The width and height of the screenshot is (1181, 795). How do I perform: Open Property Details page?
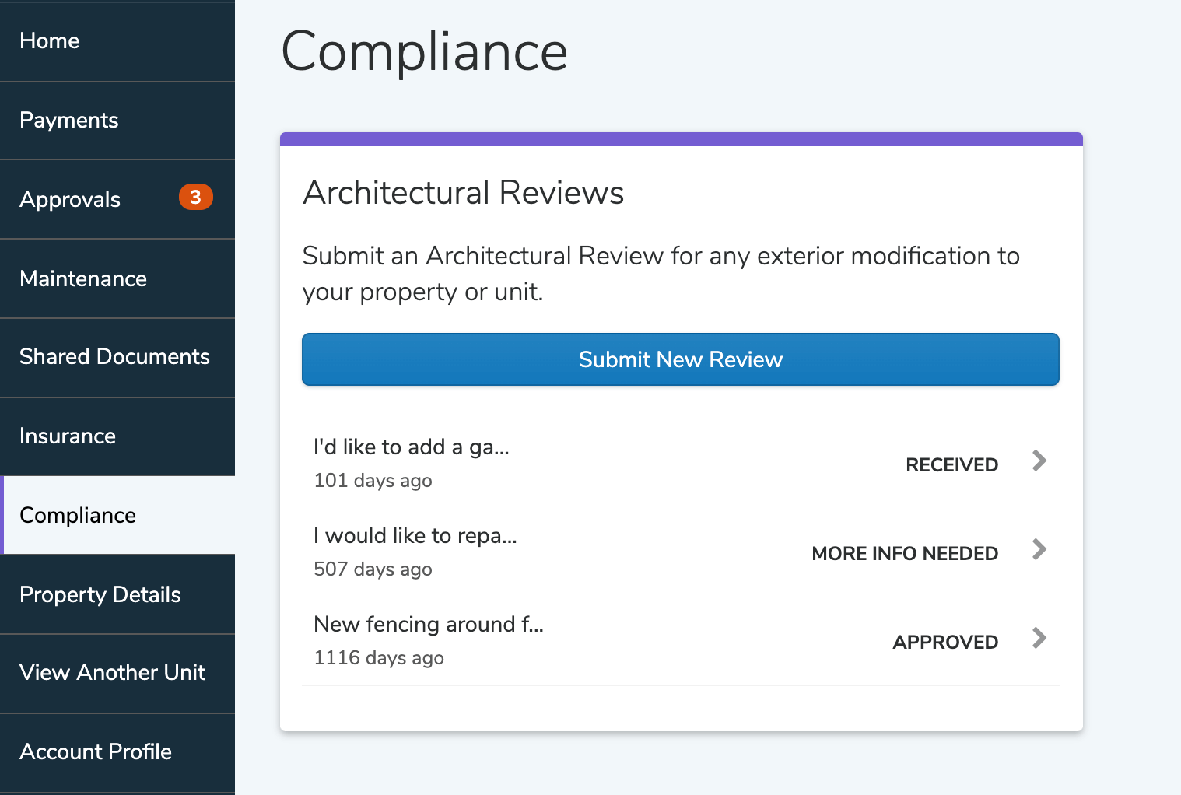tap(100, 595)
